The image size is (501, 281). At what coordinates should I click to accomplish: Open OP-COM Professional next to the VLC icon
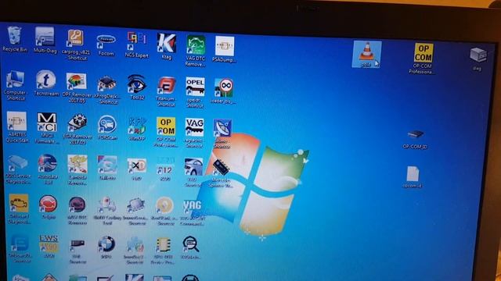coord(423,53)
